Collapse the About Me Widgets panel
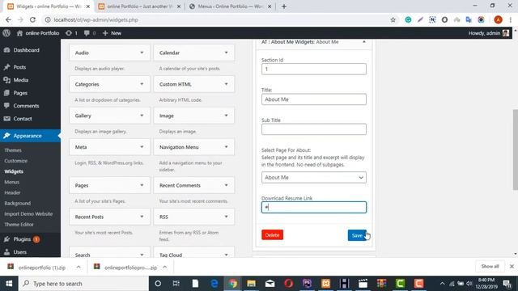Image resolution: width=518 pixels, height=291 pixels. pos(363,42)
